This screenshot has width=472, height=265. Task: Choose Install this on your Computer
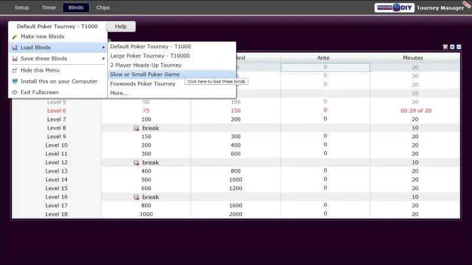click(x=58, y=81)
